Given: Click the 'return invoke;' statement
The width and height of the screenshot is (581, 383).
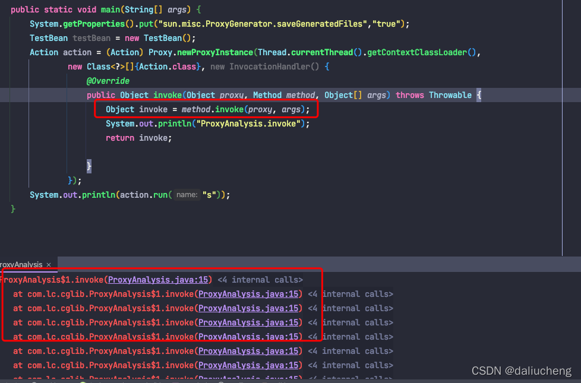Looking at the screenshot, I should point(139,138).
